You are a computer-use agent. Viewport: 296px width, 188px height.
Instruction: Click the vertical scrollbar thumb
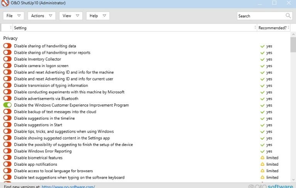pos(293,44)
